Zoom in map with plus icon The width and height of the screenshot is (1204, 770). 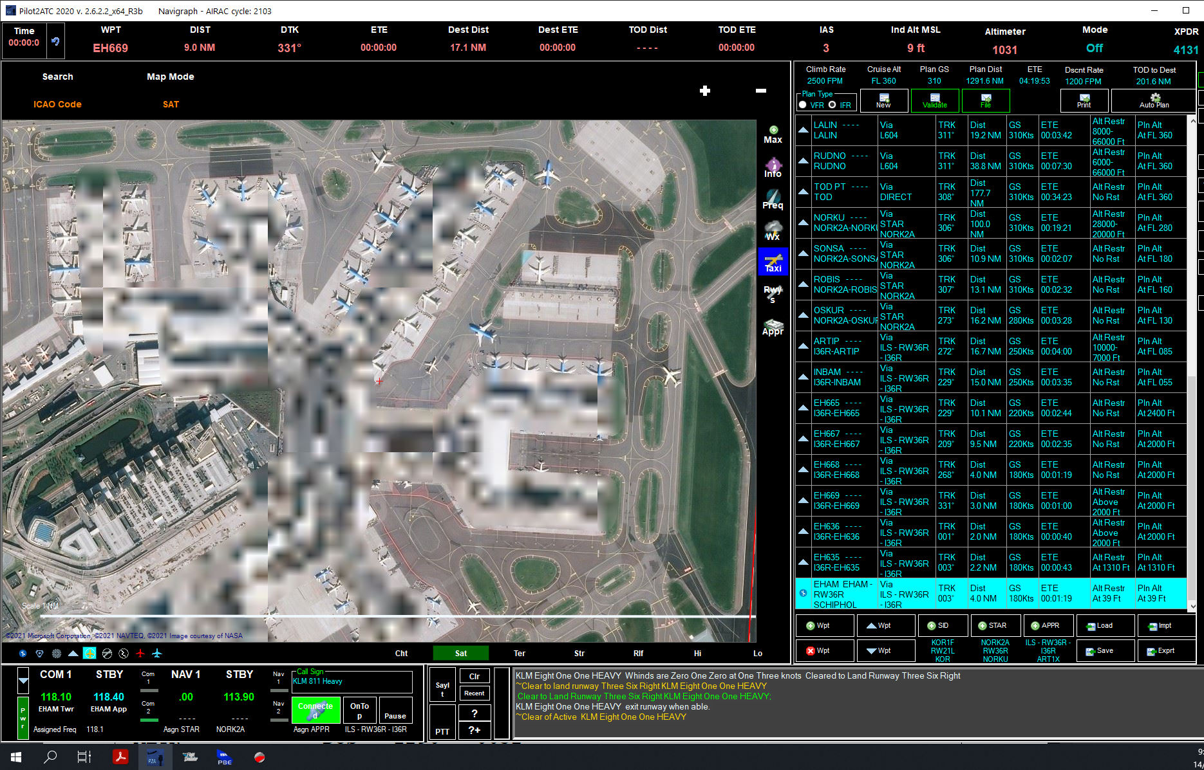(705, 91)
